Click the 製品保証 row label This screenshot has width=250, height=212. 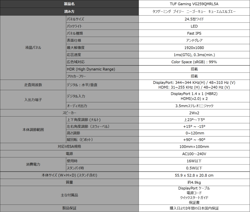point(69,208)
